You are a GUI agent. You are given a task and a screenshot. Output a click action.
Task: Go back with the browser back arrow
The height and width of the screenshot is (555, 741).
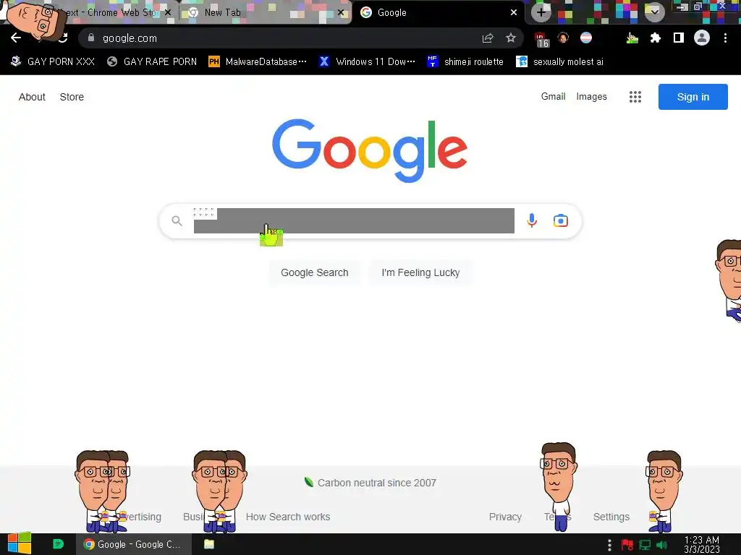[16, 38]
